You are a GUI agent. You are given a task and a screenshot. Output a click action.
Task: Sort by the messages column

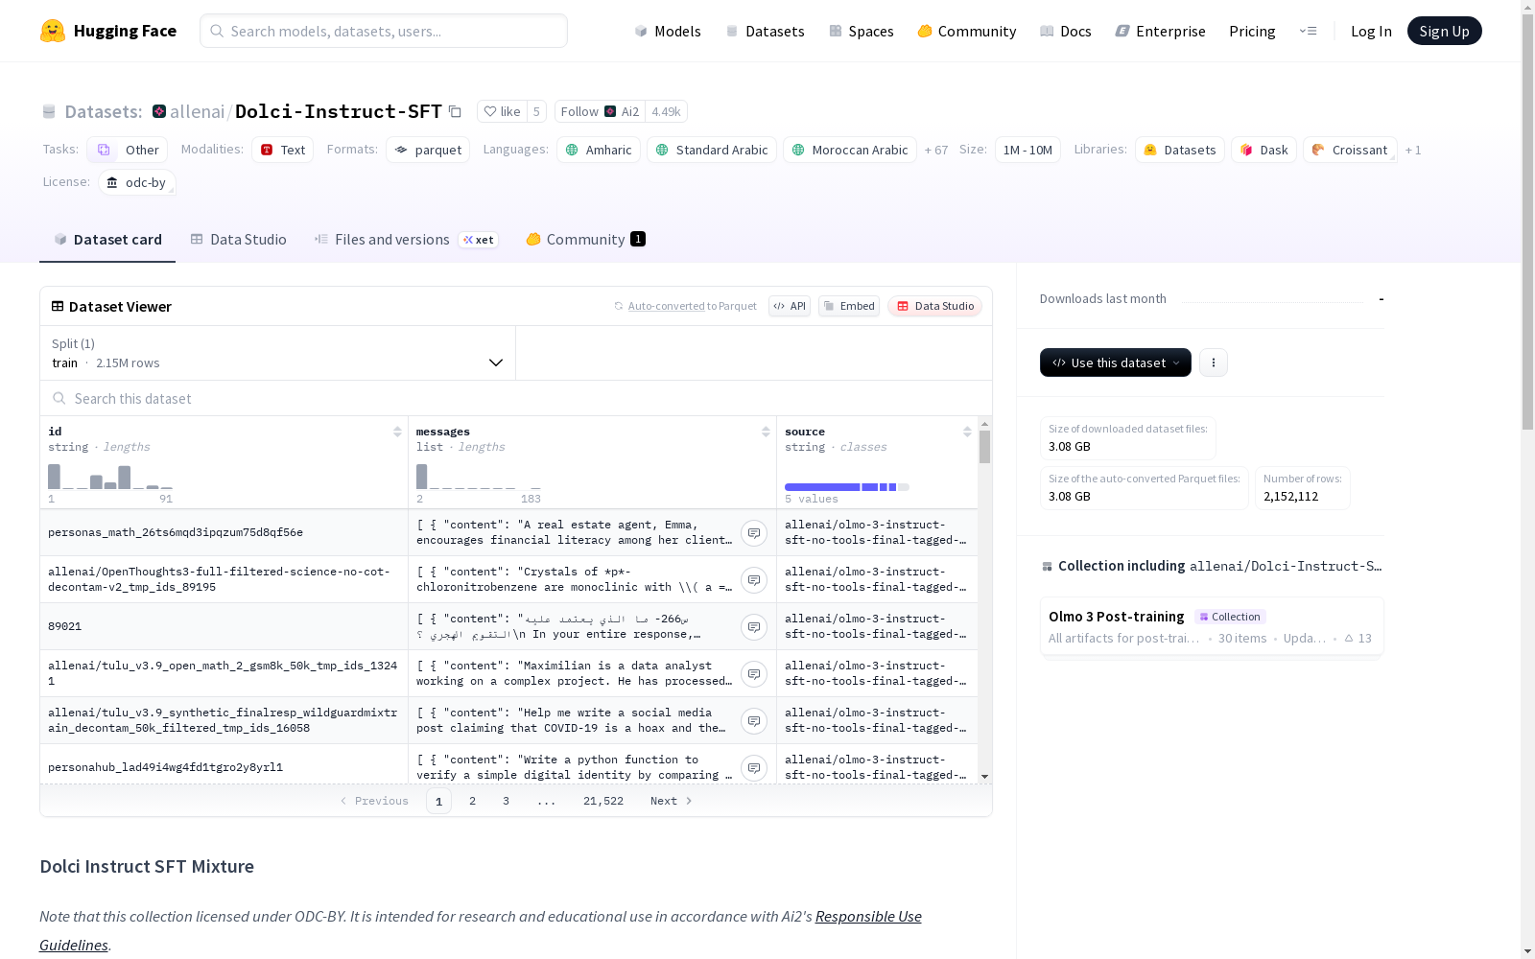(x=766, y=432)
